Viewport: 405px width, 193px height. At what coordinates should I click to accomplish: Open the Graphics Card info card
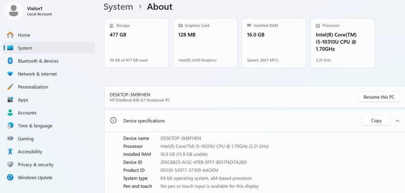click(x=205, y=43)
